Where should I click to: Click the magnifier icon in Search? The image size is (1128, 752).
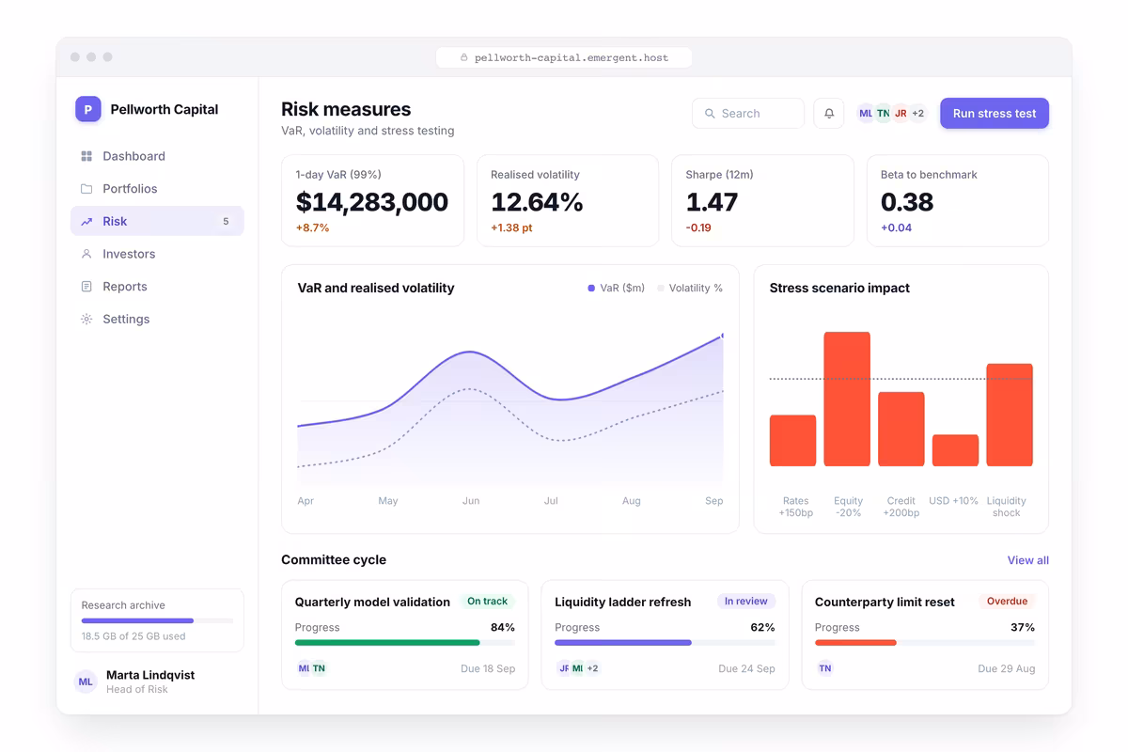pyautogui.click(x=711, y=114)
